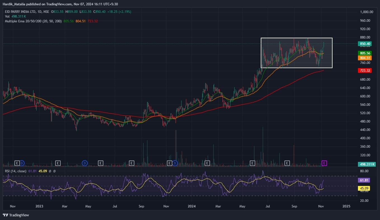Click the Vol indicator legend label
380x220 pixels.
coord(7,16)
